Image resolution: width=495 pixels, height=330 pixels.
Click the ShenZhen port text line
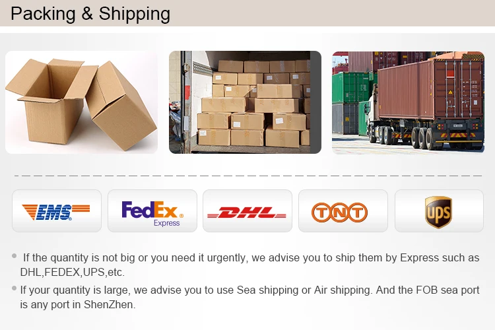tap(78, 305)
